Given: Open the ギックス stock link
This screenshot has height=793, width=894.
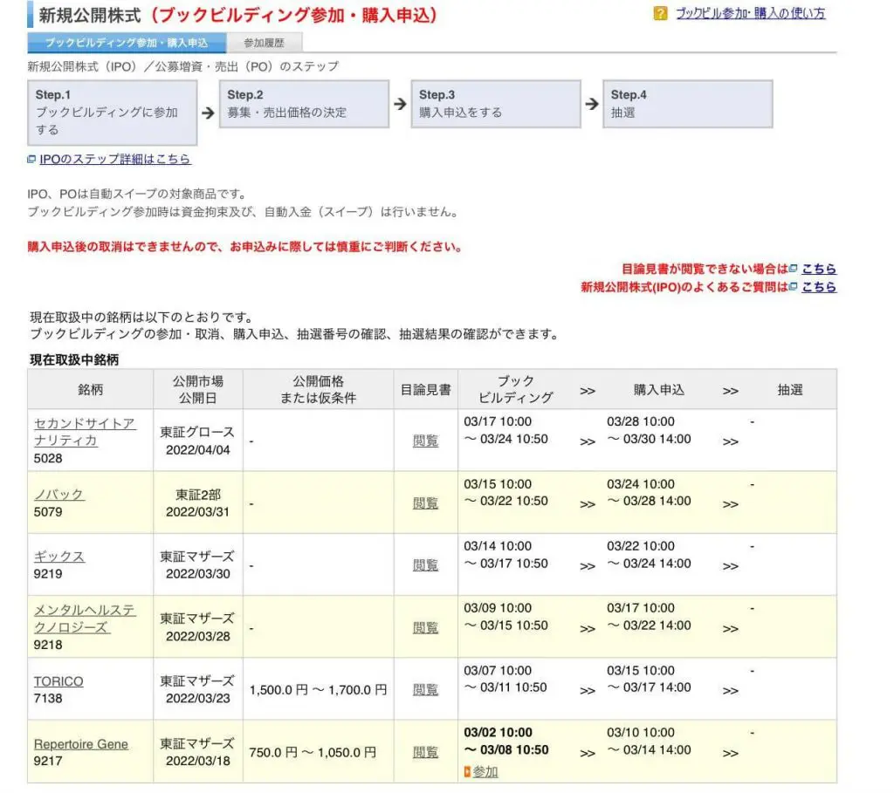Looking at the screenshot, I should 59,556.
